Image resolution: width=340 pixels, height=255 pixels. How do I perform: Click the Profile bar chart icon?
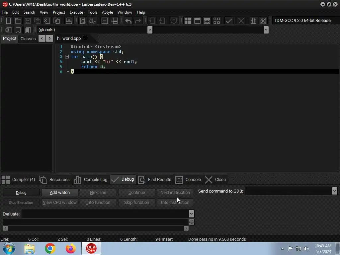pyautogui.click(x=253, y=21)
